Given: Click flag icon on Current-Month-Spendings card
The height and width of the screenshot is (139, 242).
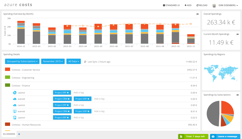Looking at the screenshot, I should (x=237, y=34).
